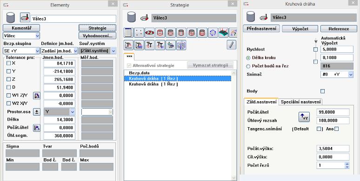Tick the W1 Z/Y checkbox

8,95
